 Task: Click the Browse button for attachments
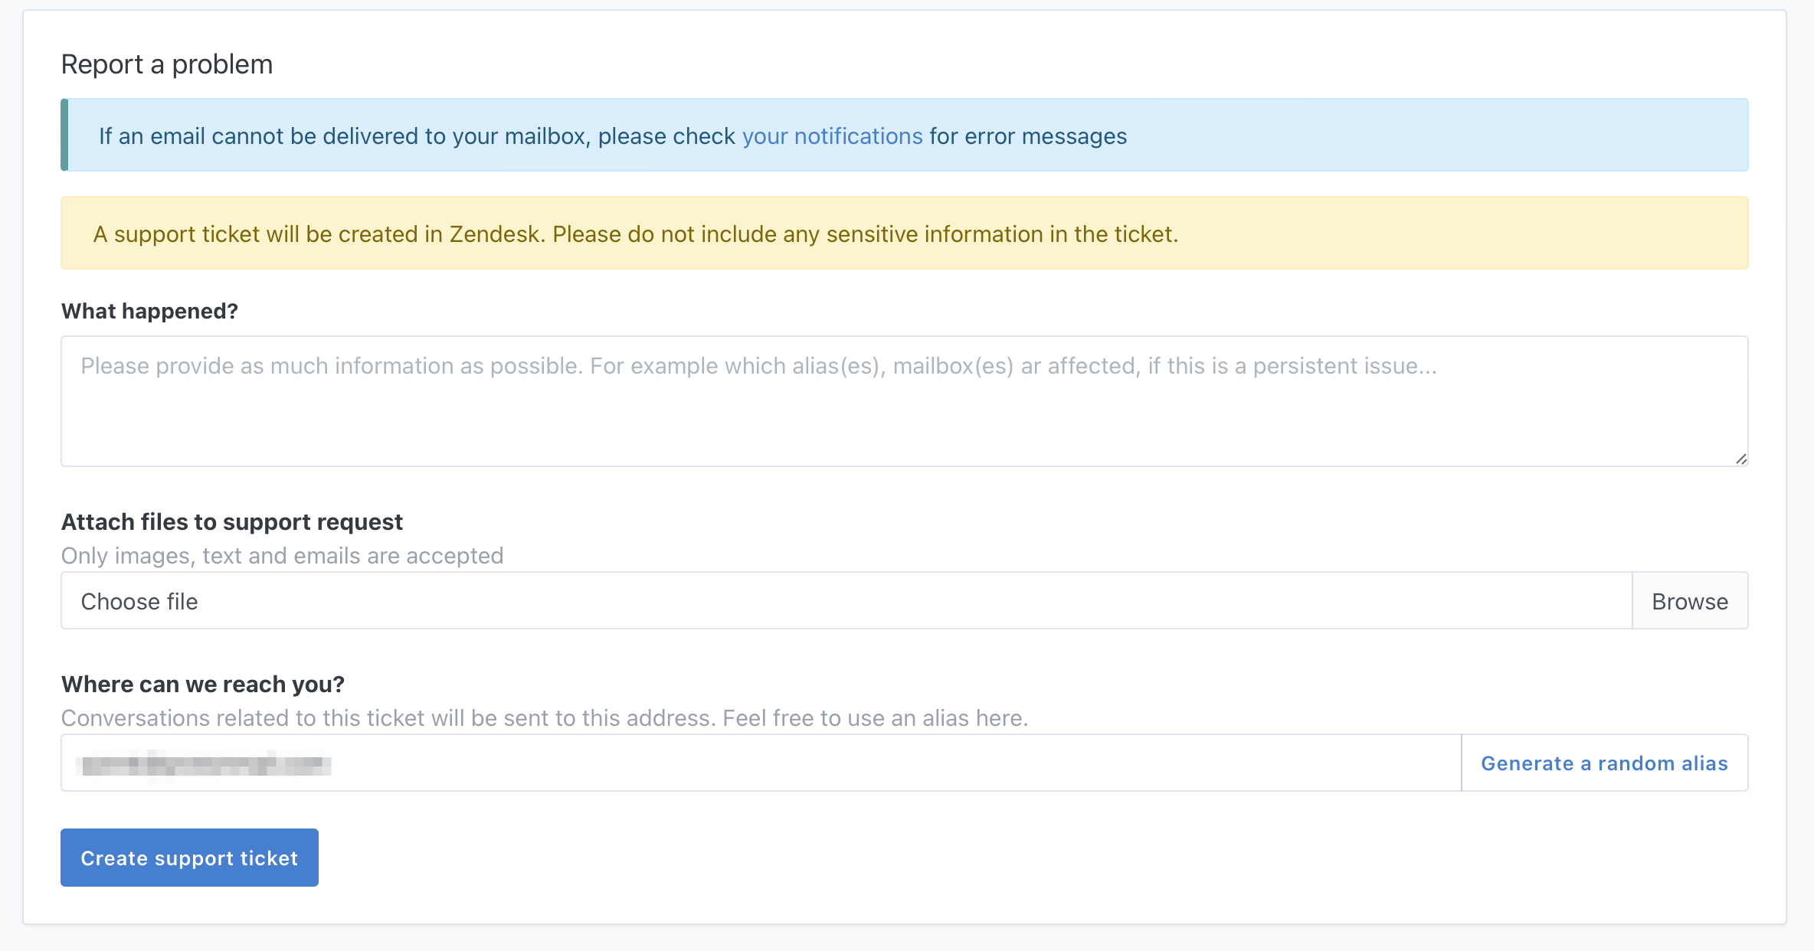[x=1690, y=601]
